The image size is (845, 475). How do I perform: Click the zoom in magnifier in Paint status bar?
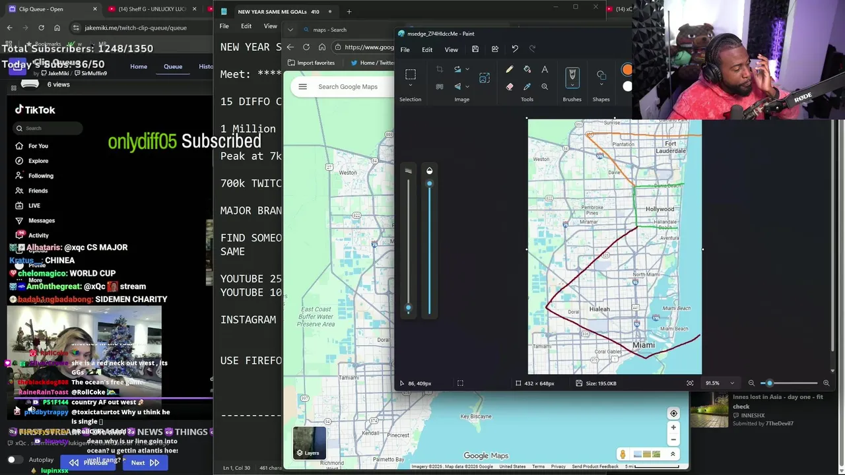[x=826, y=383]
